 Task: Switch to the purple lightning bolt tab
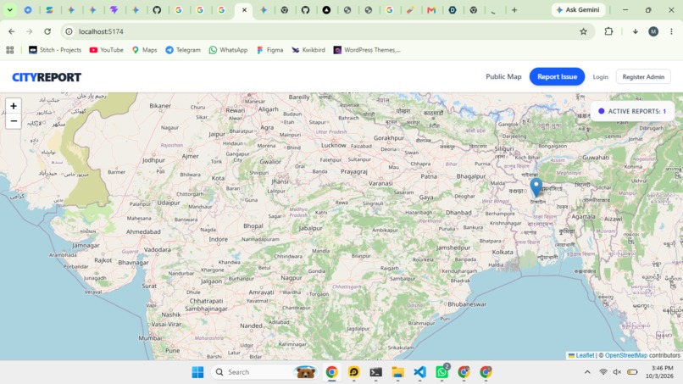pos(114,9)
